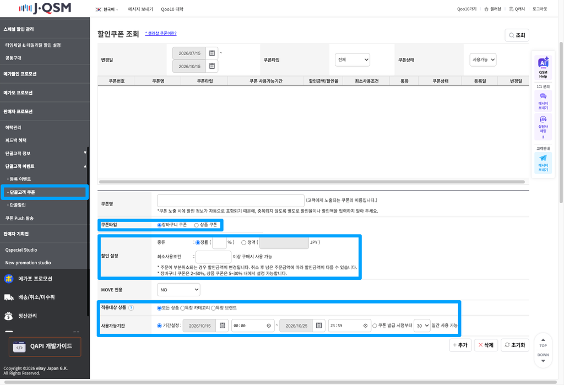Choose 정률 percent discount radio
The height and width of the screenshot is (385, 564).
(198, 242)
